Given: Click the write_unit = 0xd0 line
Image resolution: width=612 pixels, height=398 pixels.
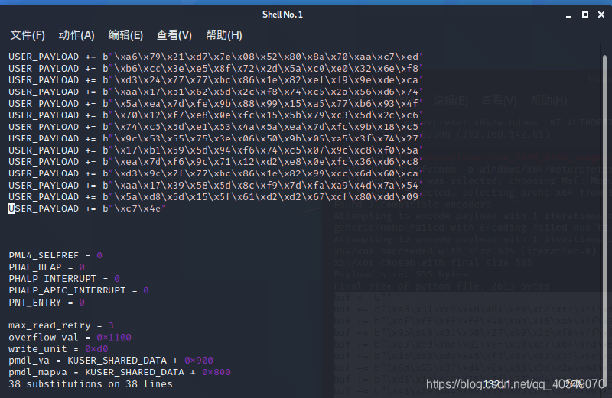Looking at the screenshot, I should point(59,349).
